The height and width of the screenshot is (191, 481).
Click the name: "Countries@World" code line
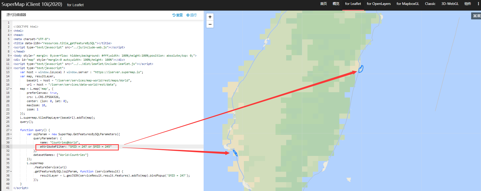[x=60, y=142]
